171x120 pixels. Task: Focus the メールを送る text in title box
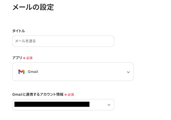pyautogui.click(x=25, y=41)
